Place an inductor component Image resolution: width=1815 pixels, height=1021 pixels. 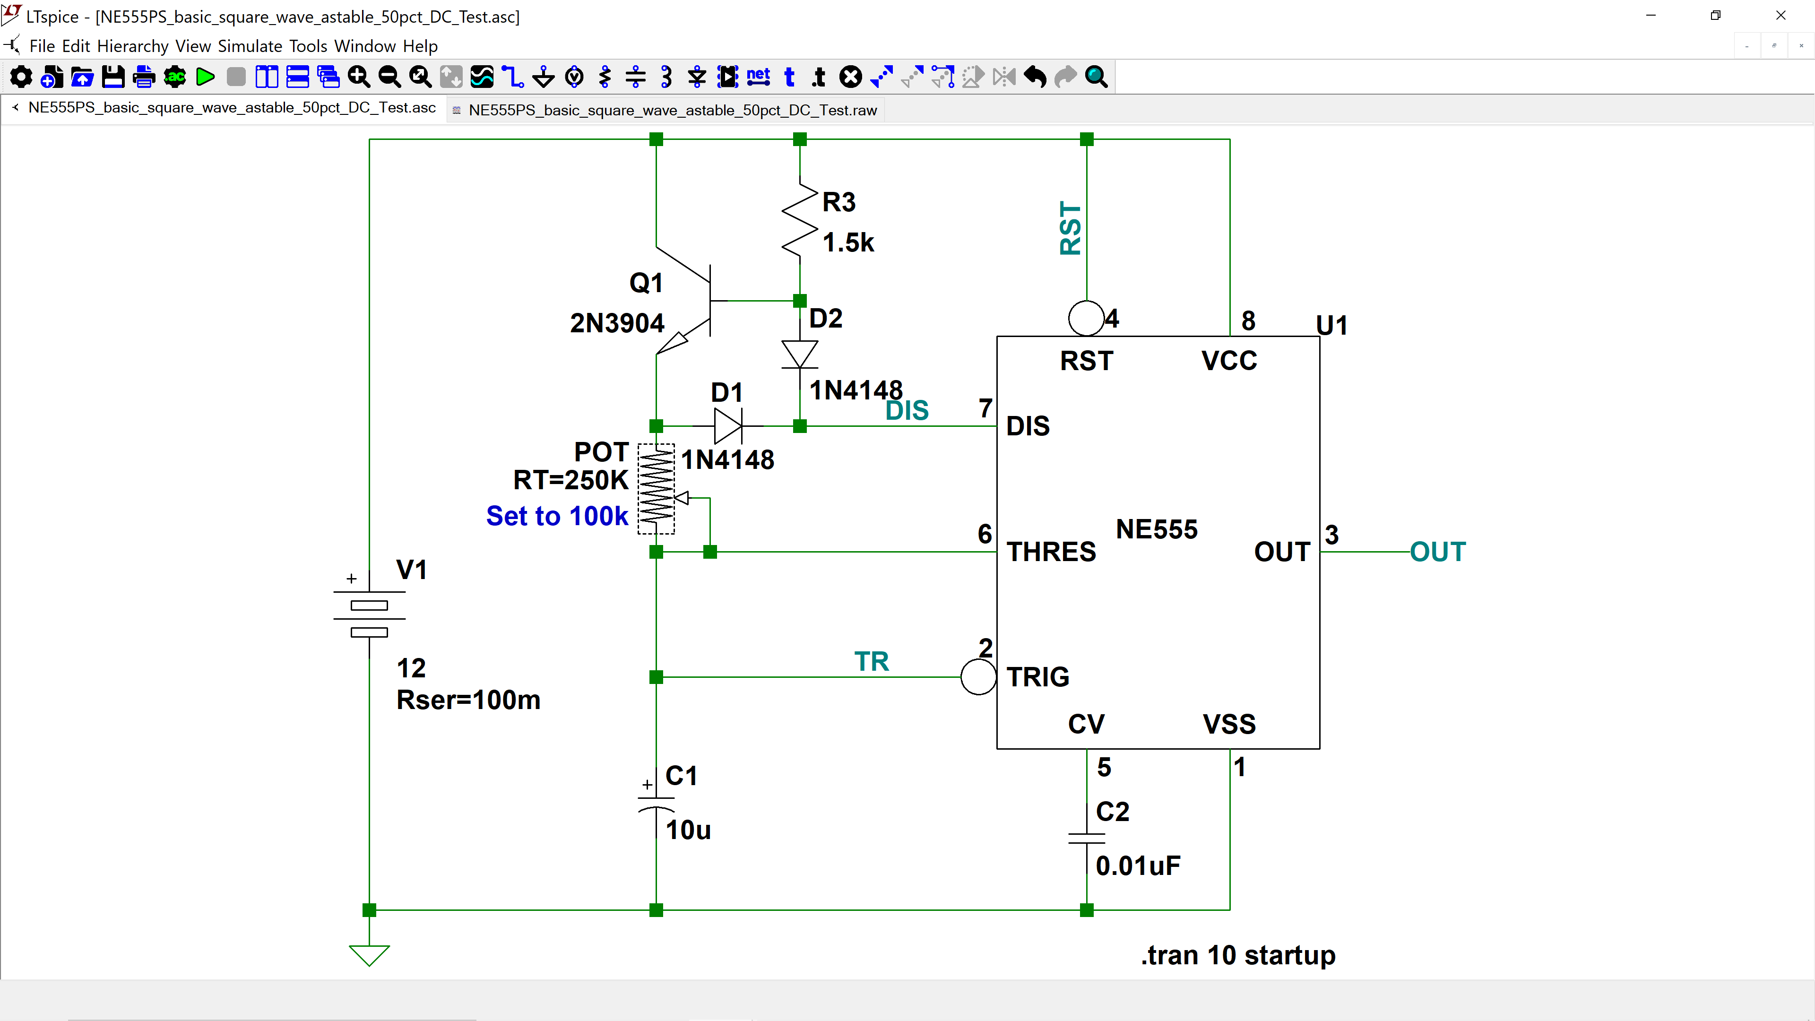coord(666,77)
